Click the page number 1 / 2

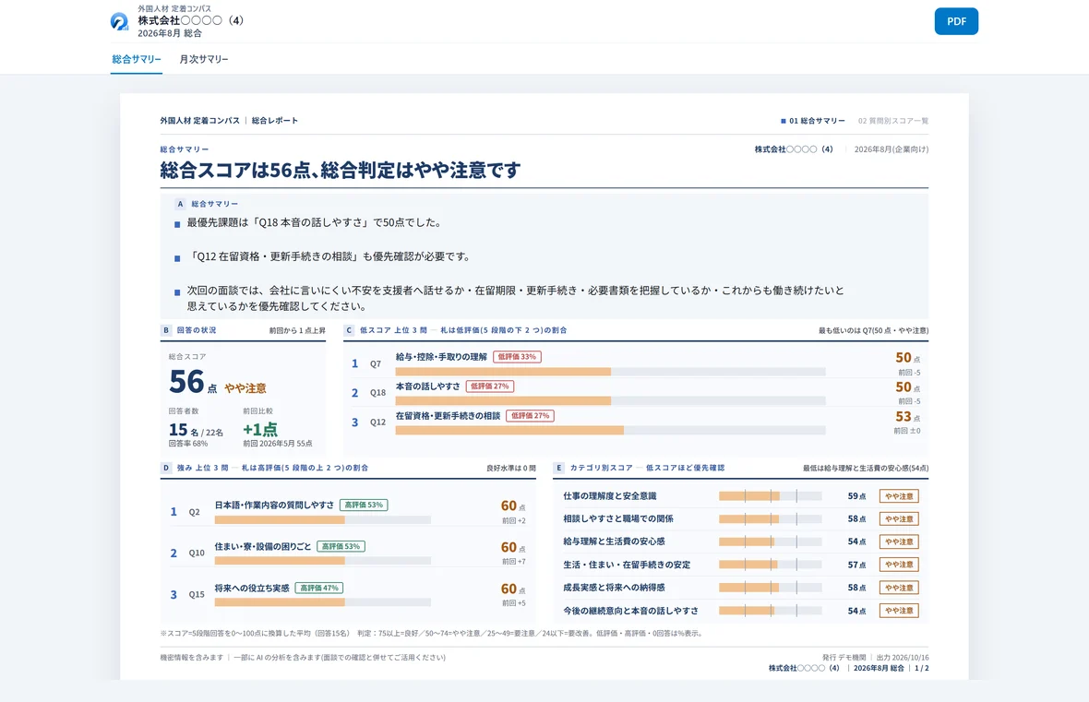coord(922,668)
